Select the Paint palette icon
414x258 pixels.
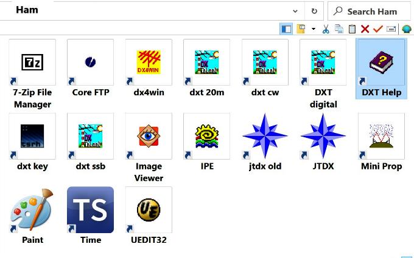pyautogui.click(x=32, y=210)
